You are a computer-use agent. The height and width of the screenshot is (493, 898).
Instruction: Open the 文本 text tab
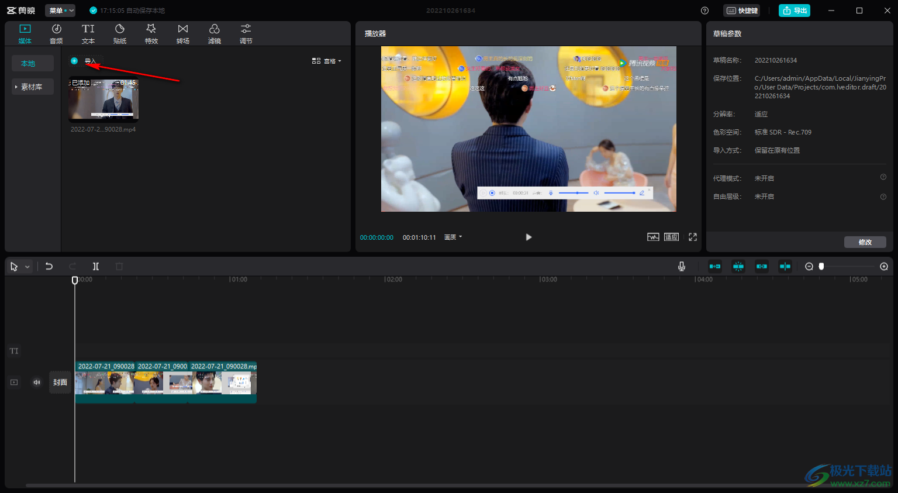click(88, 34)
